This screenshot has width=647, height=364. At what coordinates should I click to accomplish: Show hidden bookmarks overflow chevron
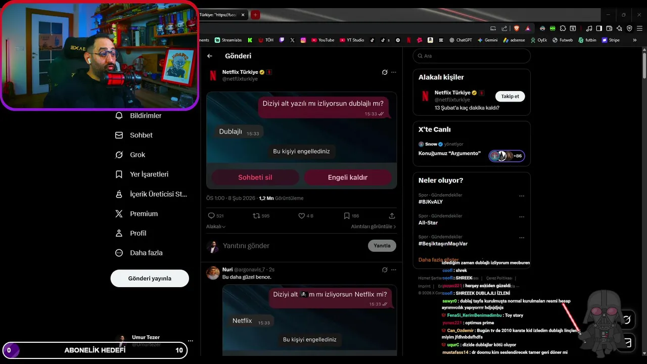tap(634, 40)
